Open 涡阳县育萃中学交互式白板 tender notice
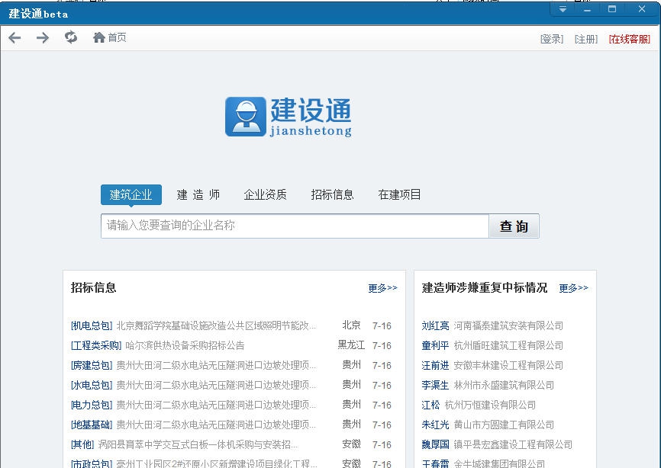Image resolution: width=661 pixels, height=468 pixels. [x=198, y=444]
